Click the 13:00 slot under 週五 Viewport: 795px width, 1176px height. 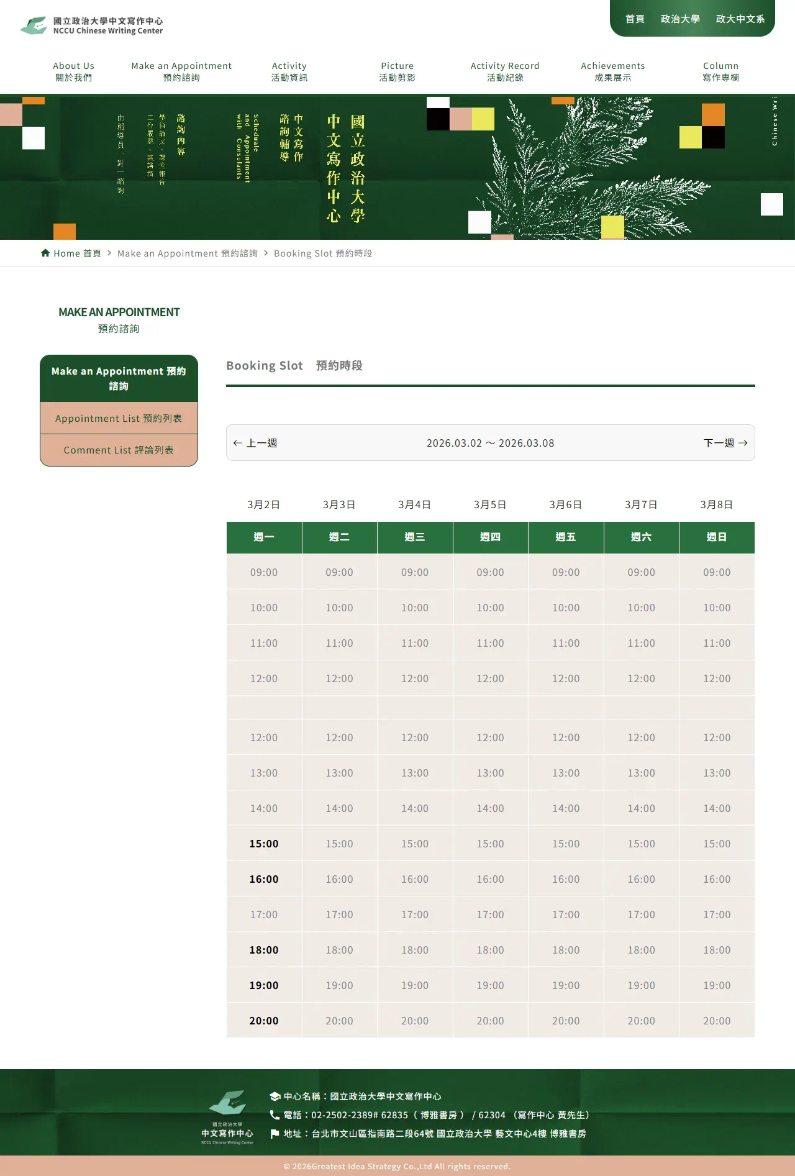click(x=566, y=773)
